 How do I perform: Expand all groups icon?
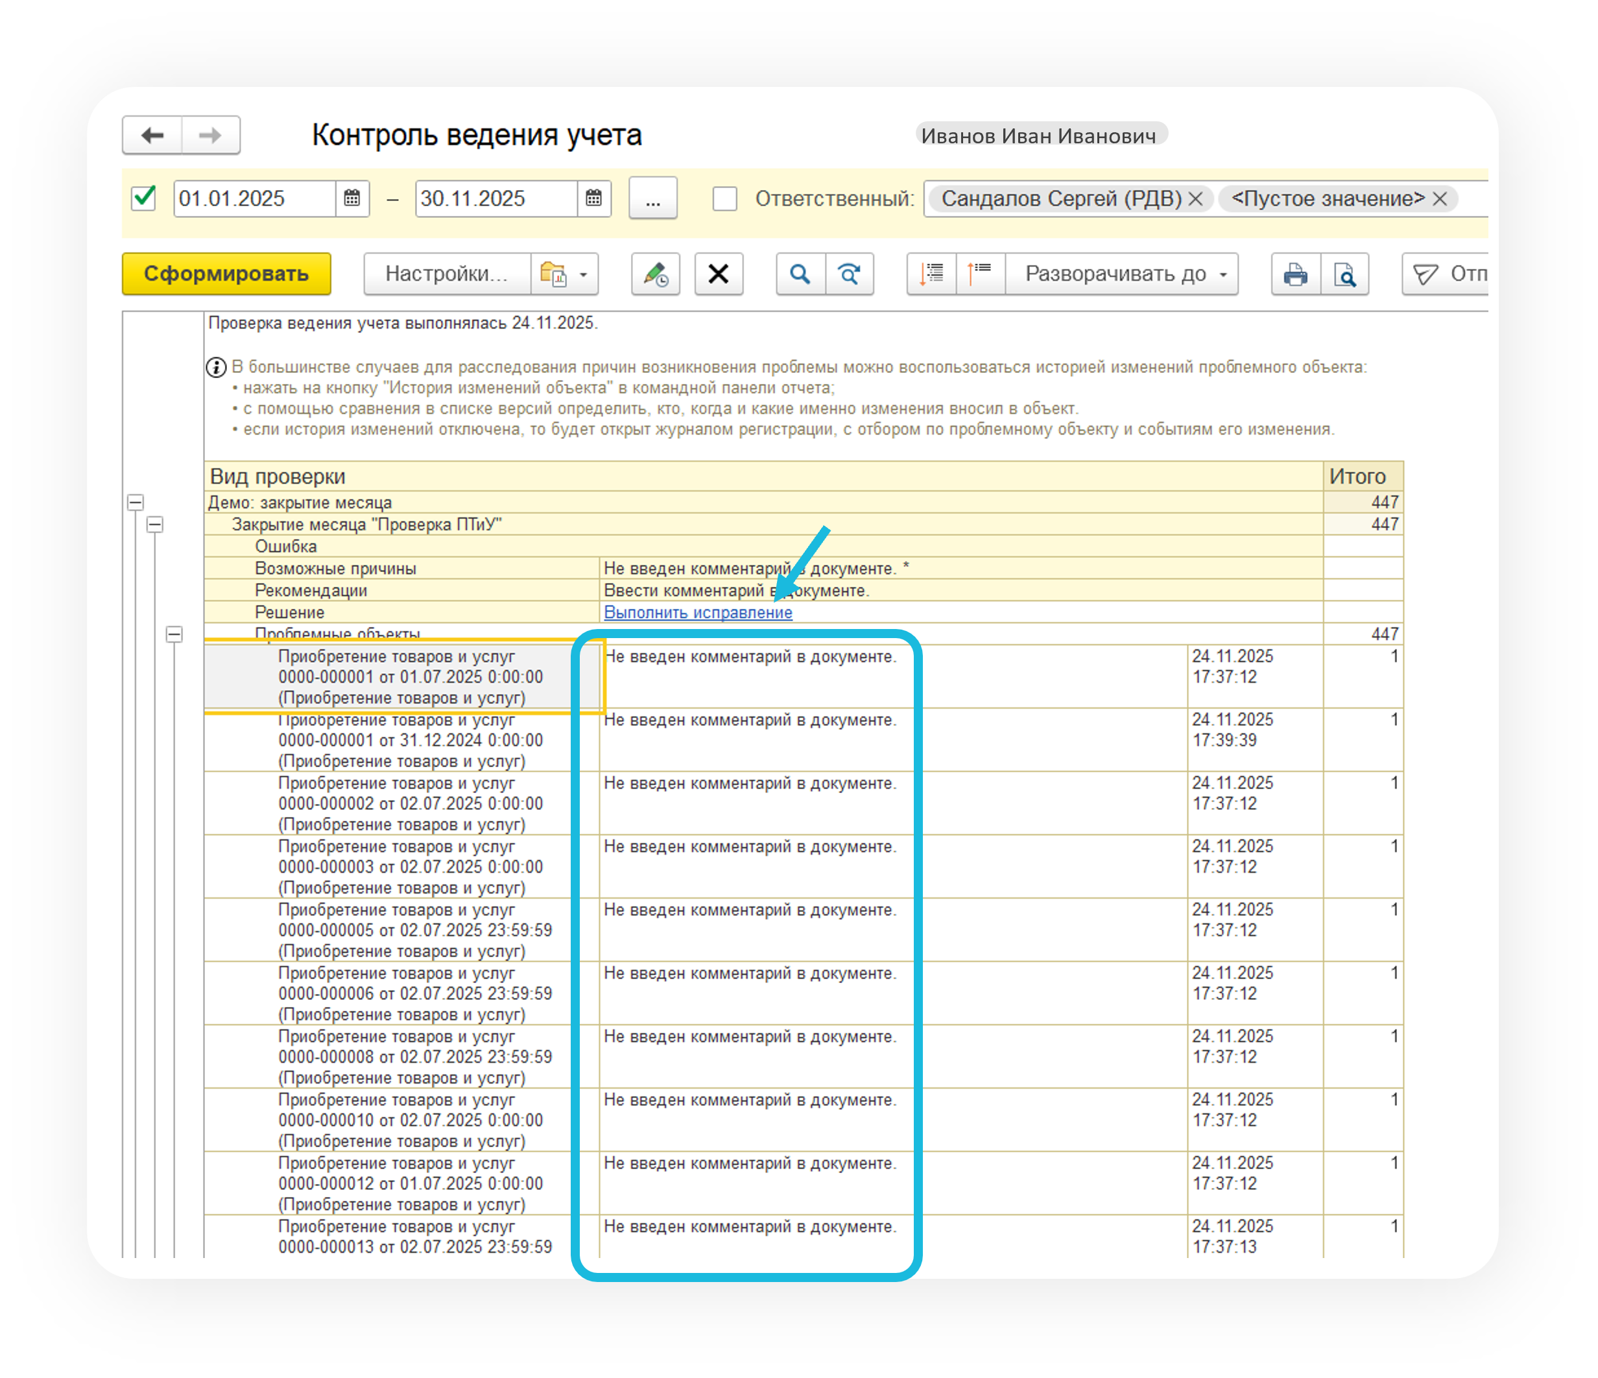(x=932, y=274)
